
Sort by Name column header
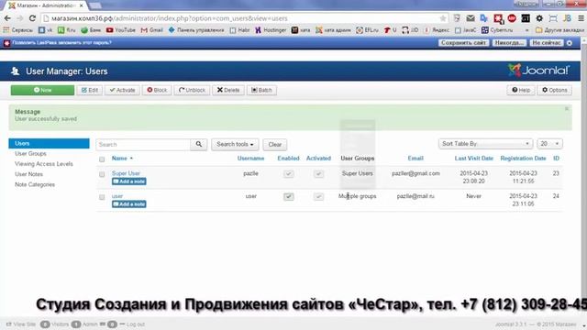[x=122, y=159]
